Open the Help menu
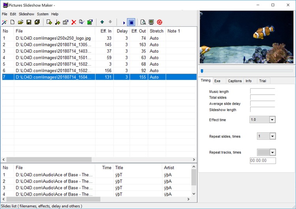This screenshot has width=296, height=209. click(x=55, y=14)
